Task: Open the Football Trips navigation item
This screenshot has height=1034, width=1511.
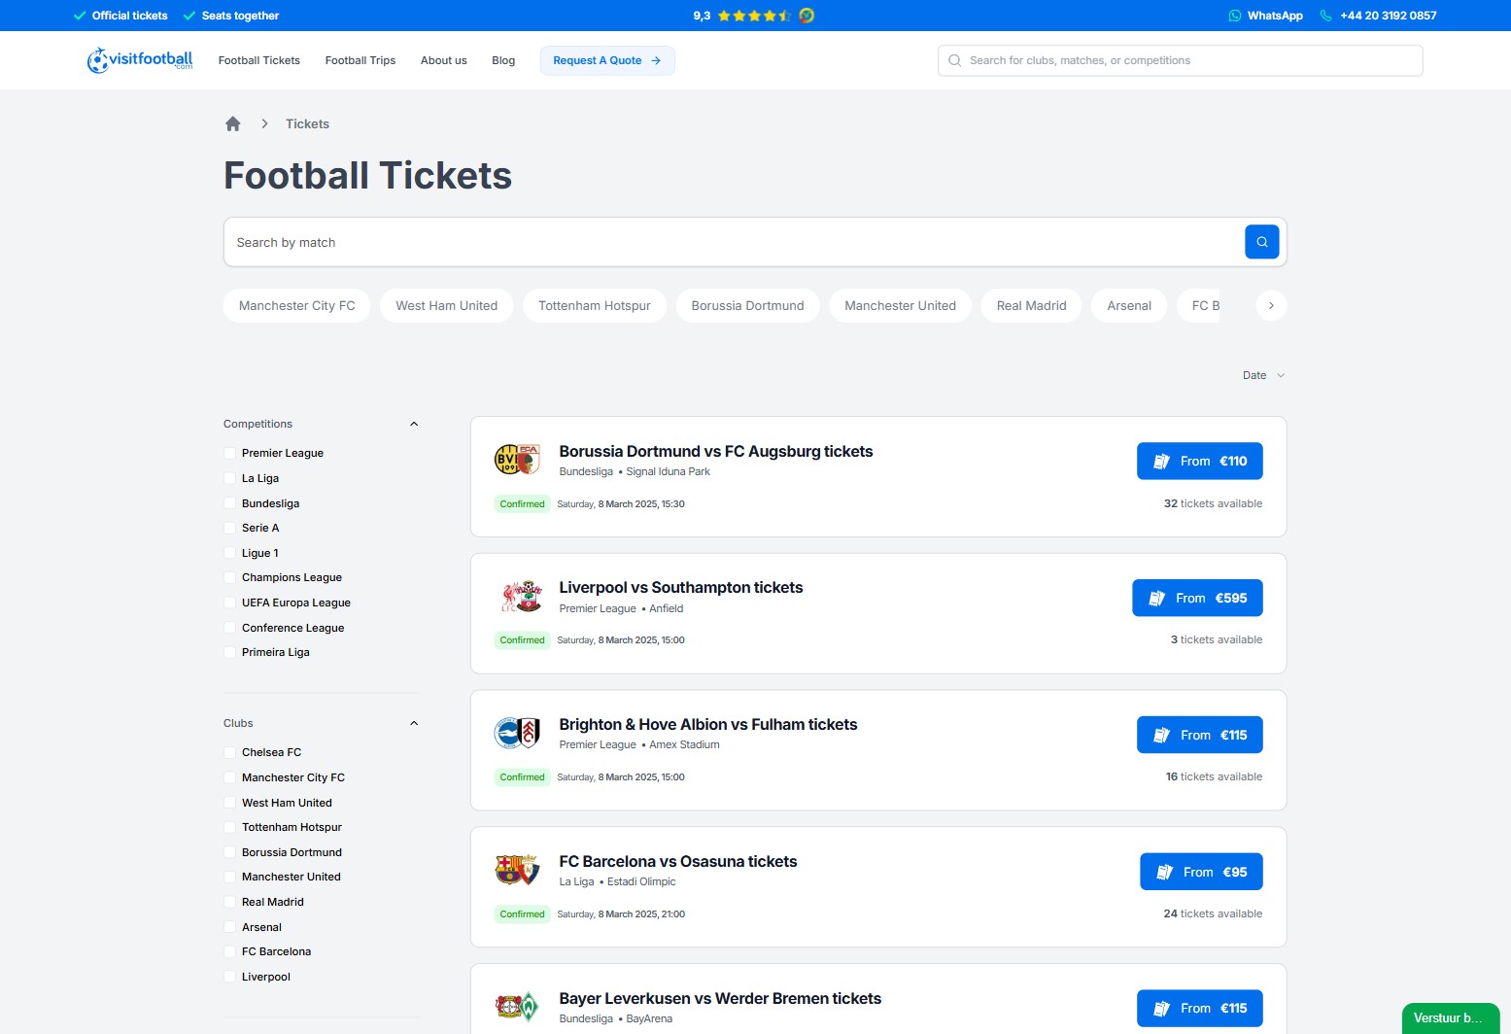Action: pos(360,60)
